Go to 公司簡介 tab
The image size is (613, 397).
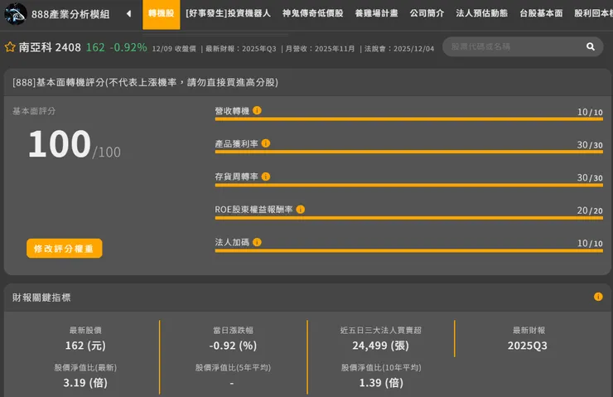click(x=427, y=13)
